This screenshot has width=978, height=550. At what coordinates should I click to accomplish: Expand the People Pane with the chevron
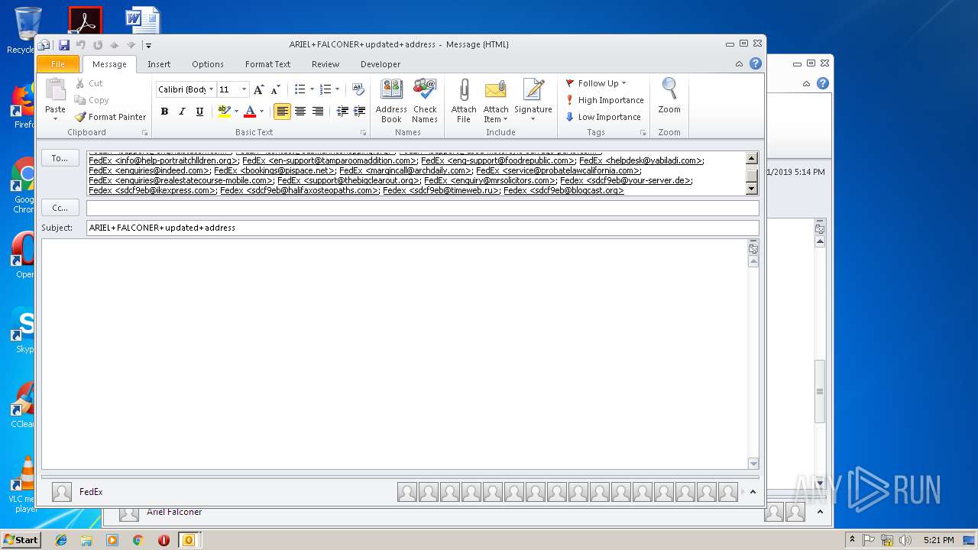pyautogui.click(x=753, y=492)
